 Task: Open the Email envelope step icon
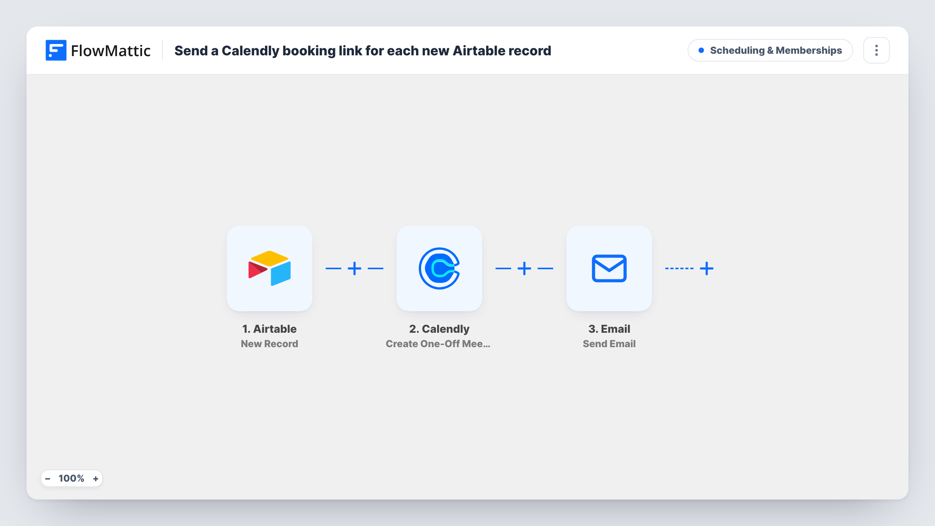click(x=609, y=268)
